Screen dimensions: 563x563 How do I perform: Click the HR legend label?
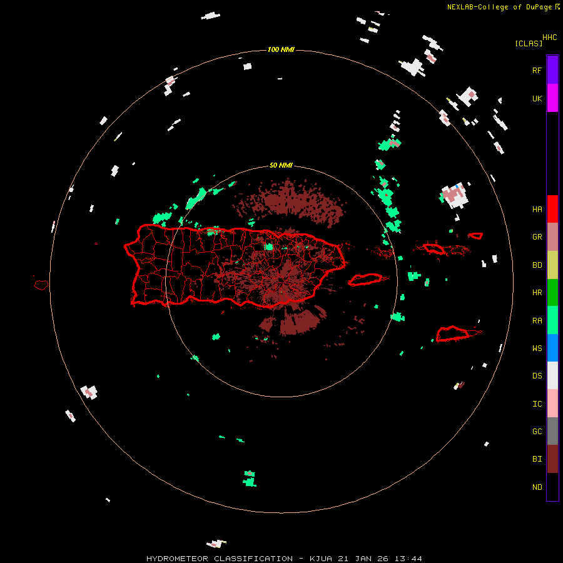537,293
